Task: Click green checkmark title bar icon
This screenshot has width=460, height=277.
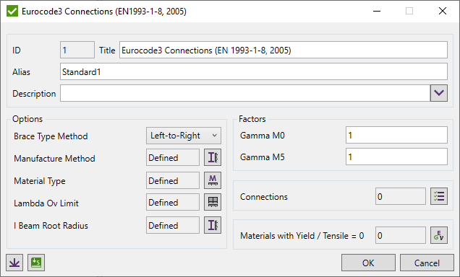Action: click(x=12, y=11)
